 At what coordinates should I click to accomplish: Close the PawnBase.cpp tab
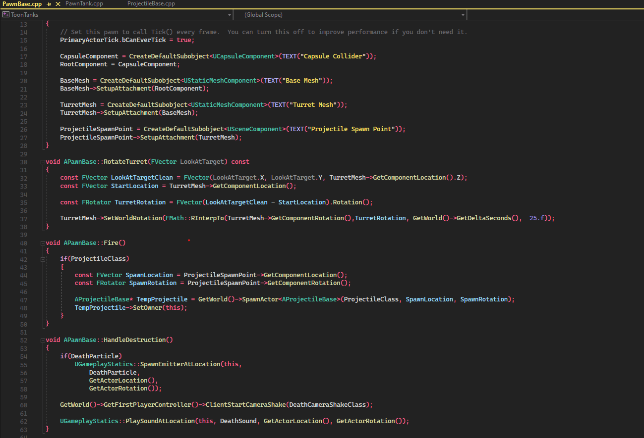(x=58, y=4)
